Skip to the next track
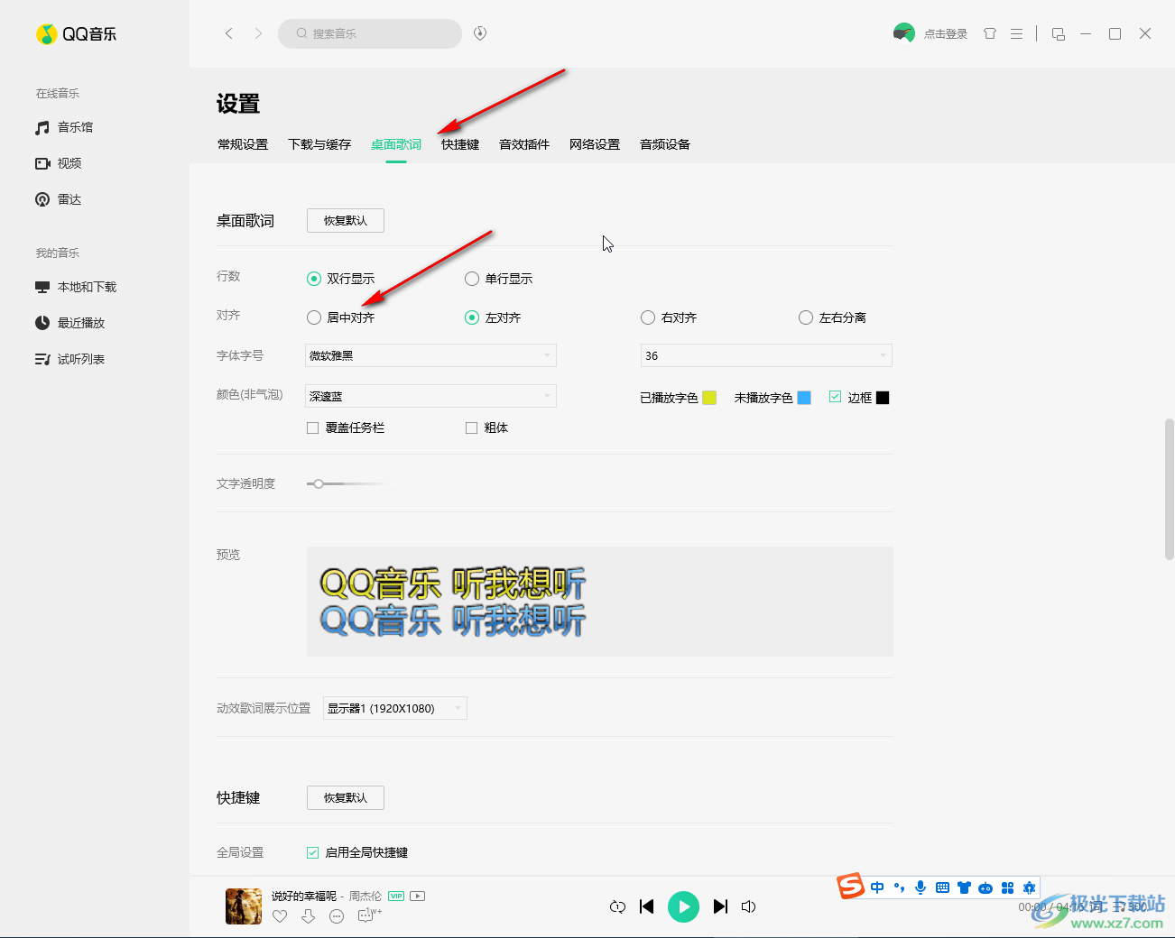 point(720,906)
